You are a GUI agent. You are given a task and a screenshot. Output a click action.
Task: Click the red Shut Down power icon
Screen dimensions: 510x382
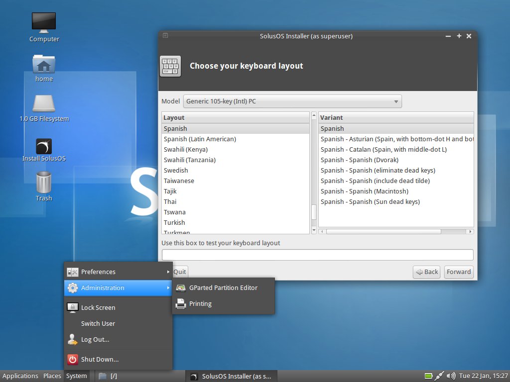(x=73, y=359)
